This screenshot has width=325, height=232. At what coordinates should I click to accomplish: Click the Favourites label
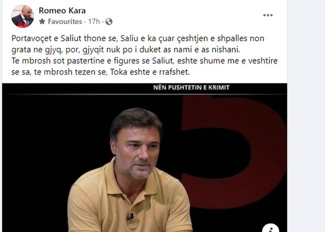(65, 21)
